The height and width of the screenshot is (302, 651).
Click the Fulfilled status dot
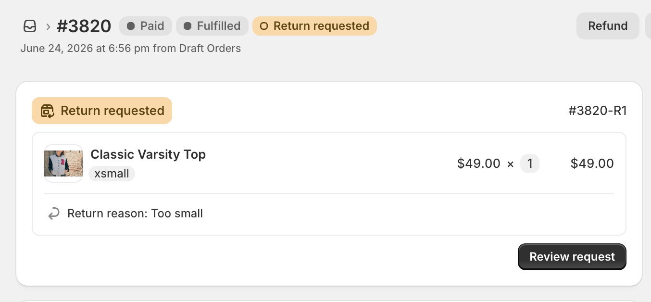click(x=188, y=26)
